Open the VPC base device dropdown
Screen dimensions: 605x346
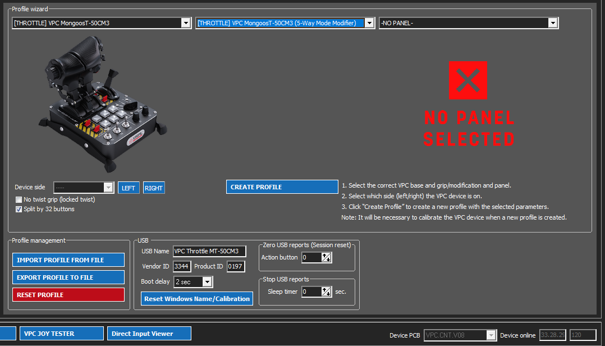[x=186, y=23]
